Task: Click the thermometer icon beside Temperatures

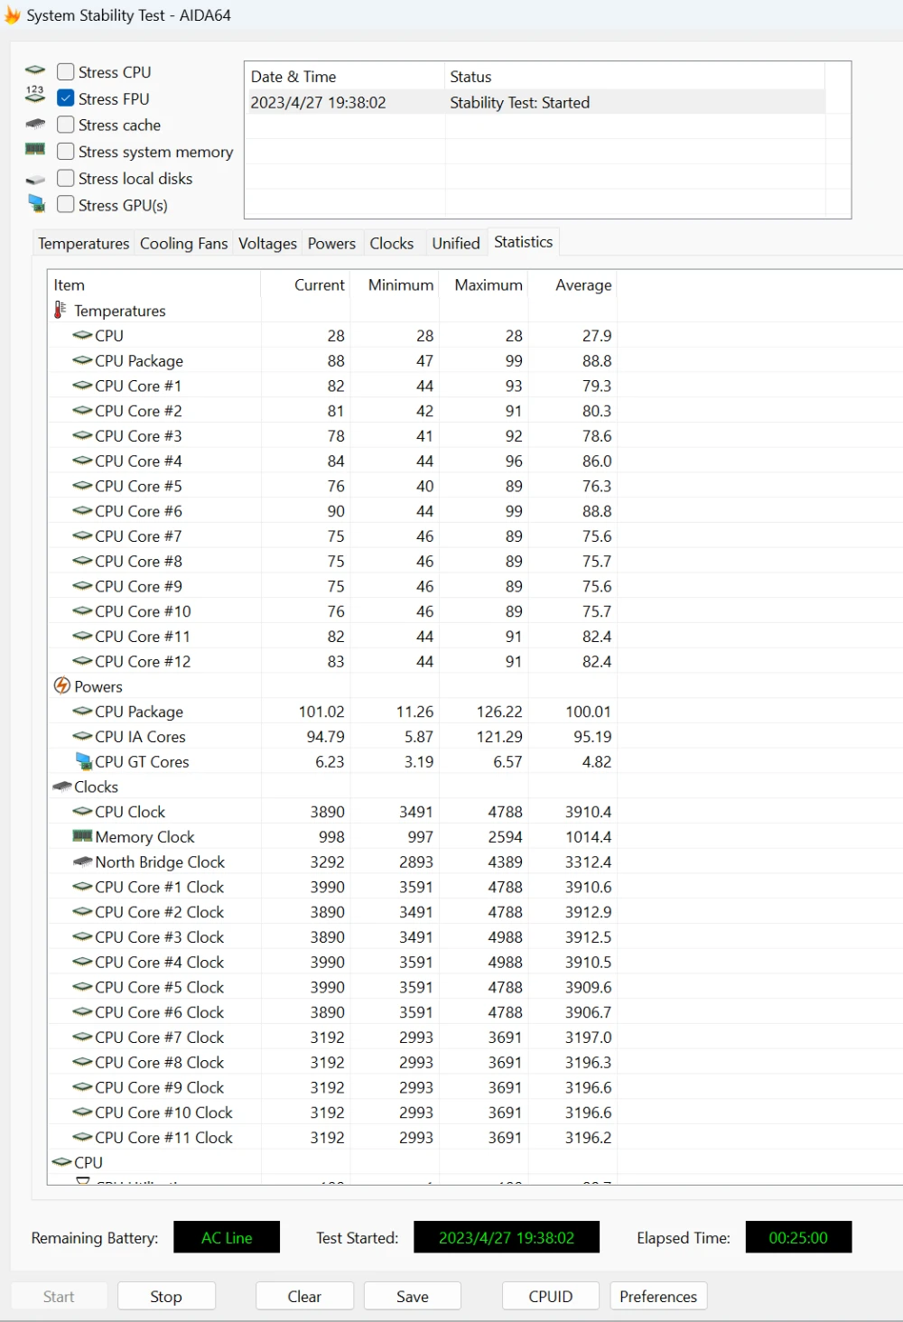Action: (61, 310)
